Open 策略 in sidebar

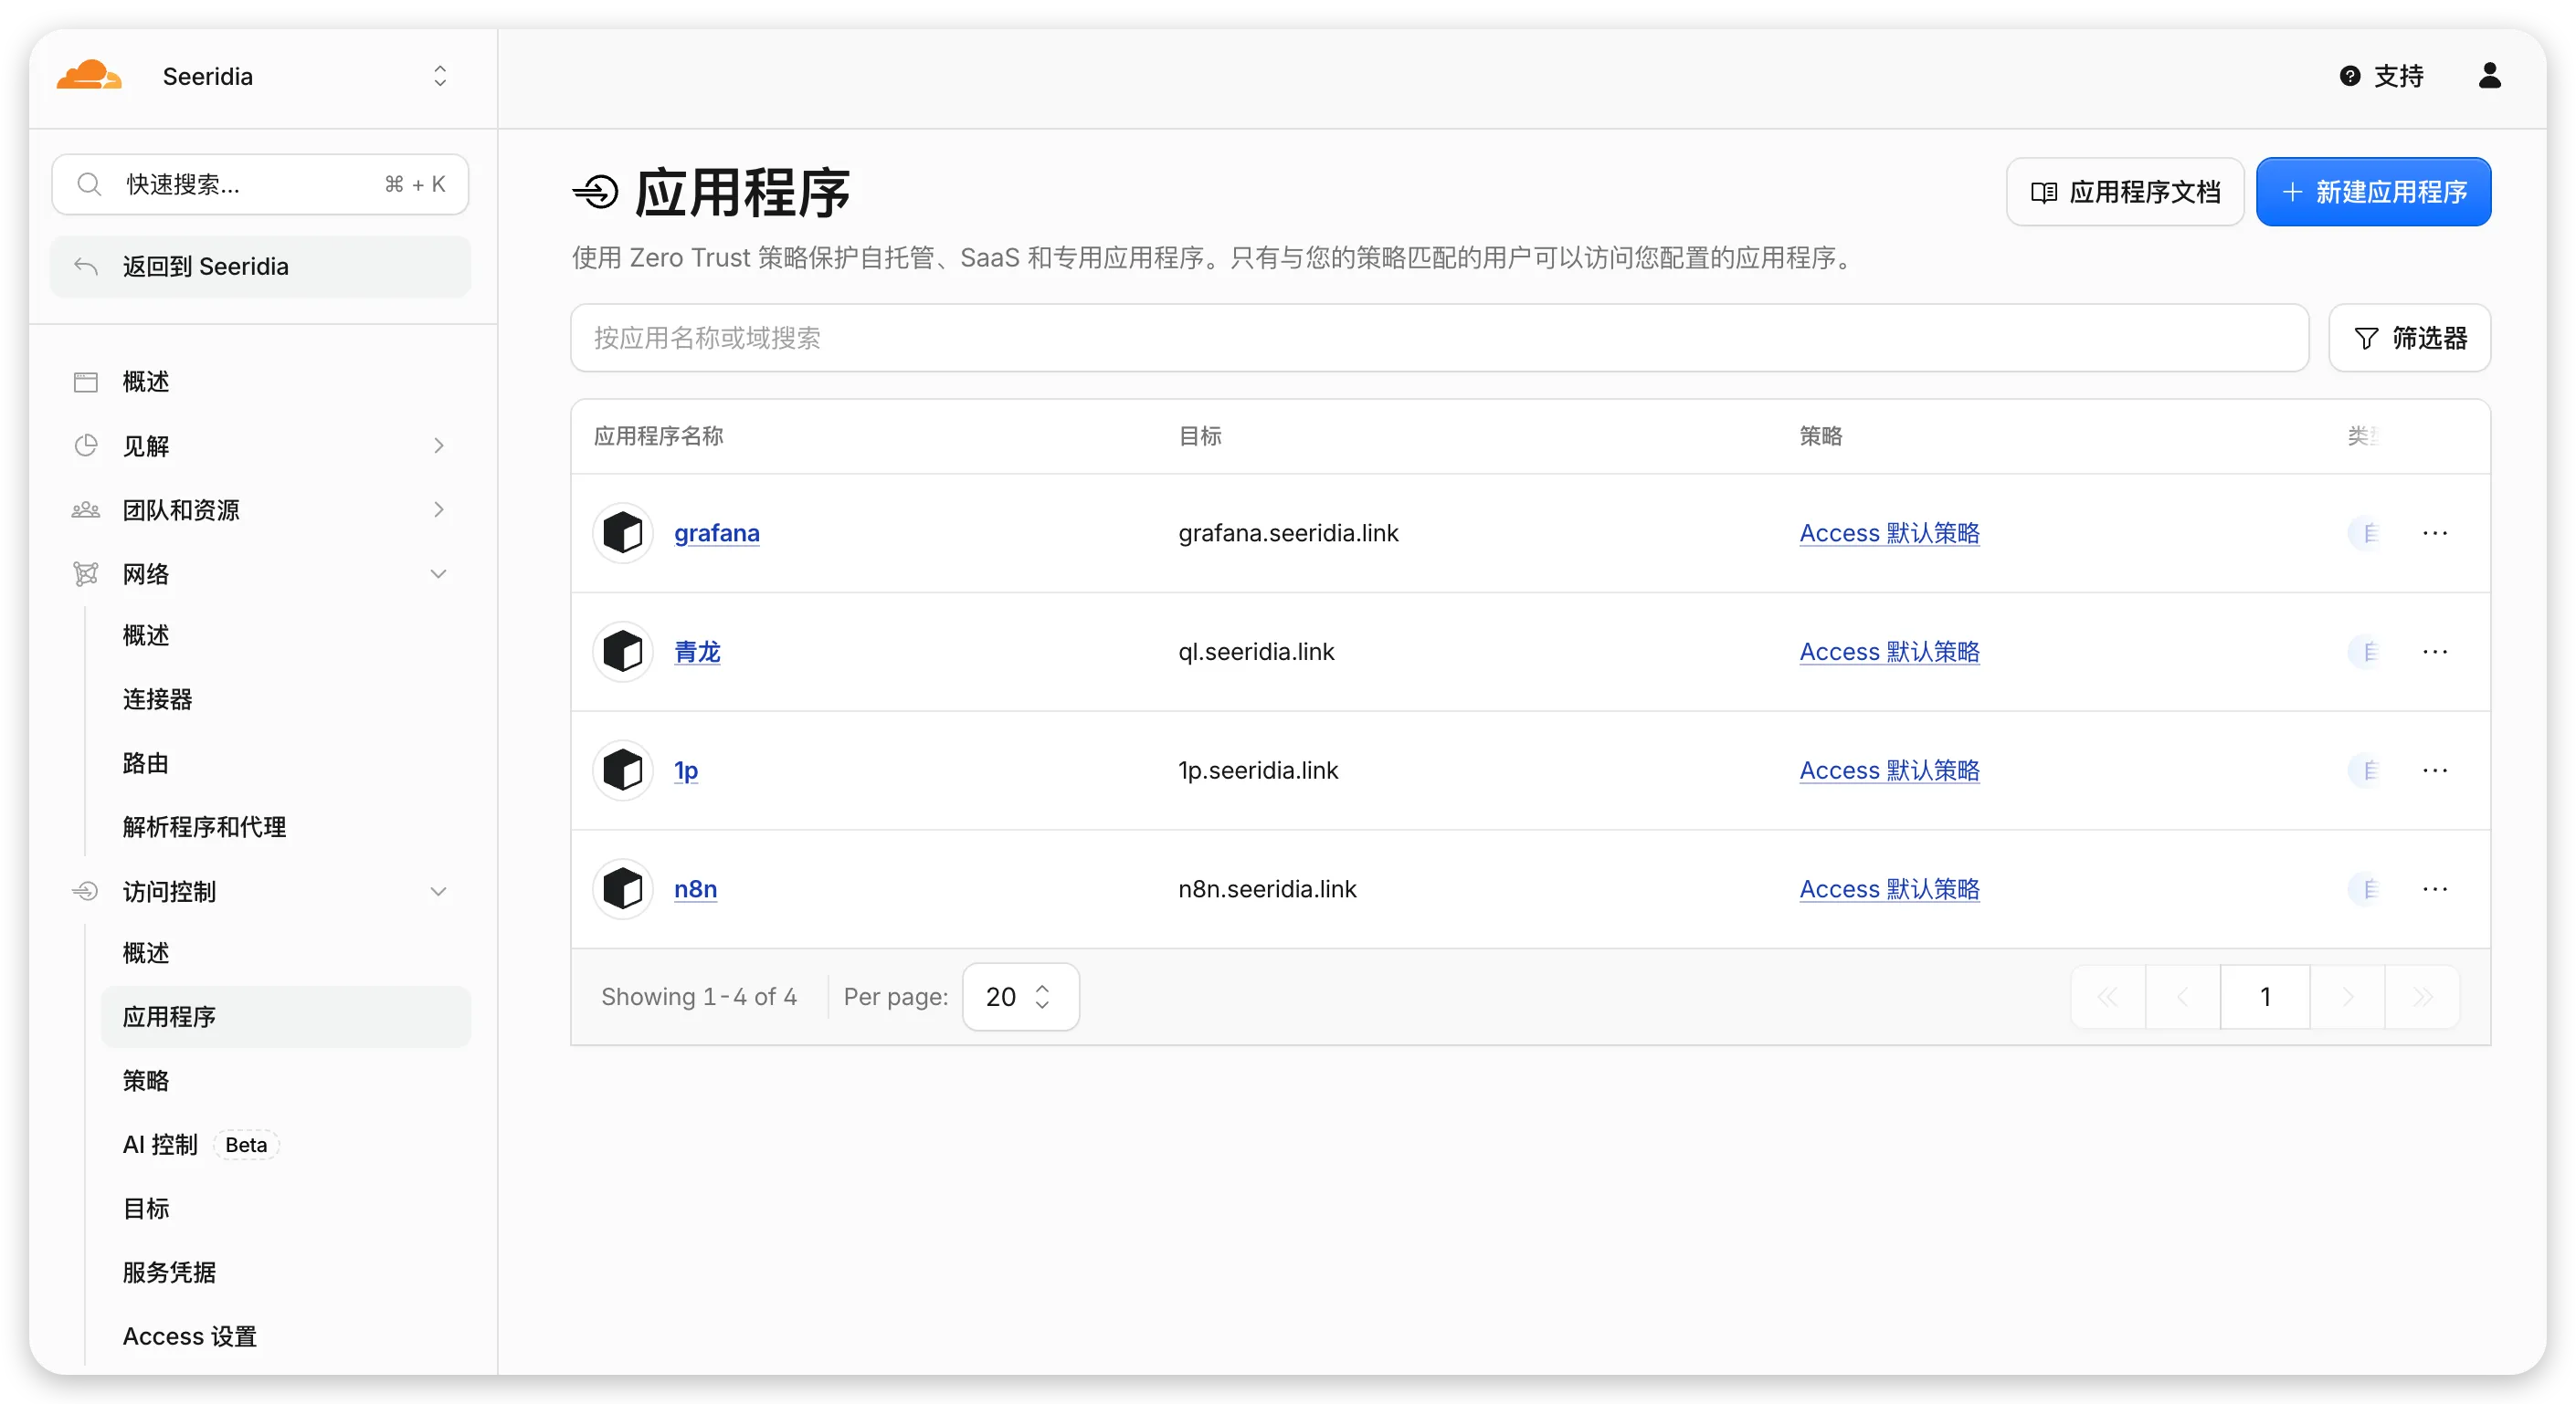146,1081
